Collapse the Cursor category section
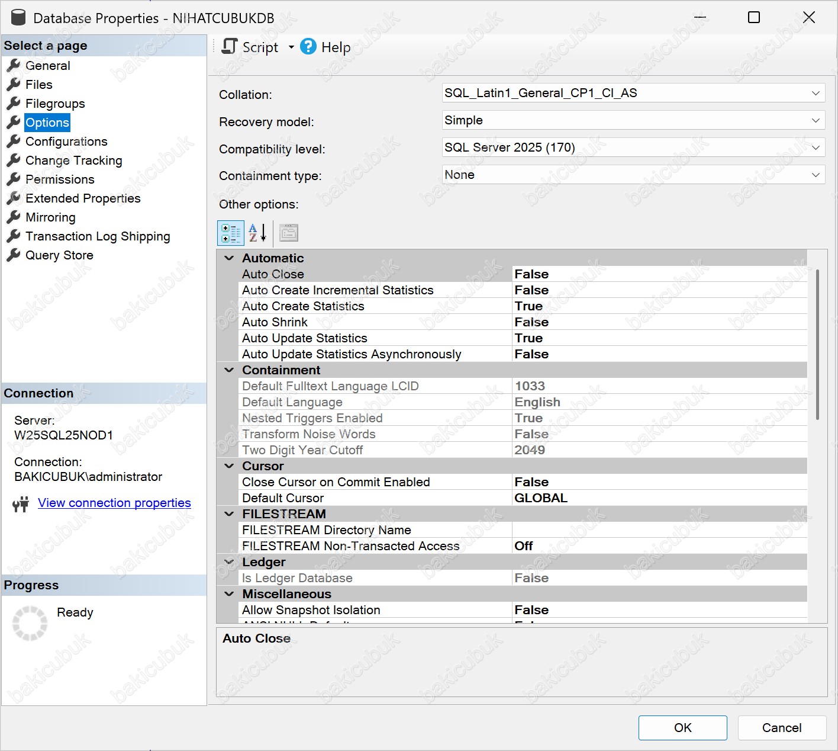The height and width of the screenshot is (751, 838). coord(229,466)
